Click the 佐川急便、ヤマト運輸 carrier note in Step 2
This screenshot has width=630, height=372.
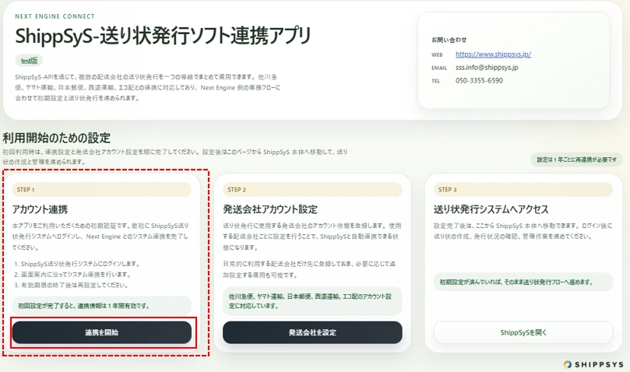[x=312, y=301]
